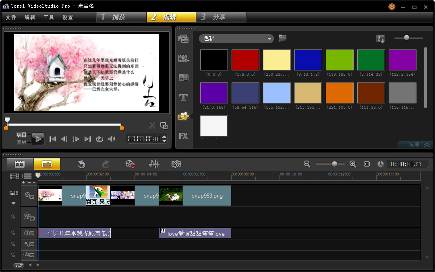Screen dimensions: 435x272
Task: Toggle the overlay track ripple lock
Action: 13,216
